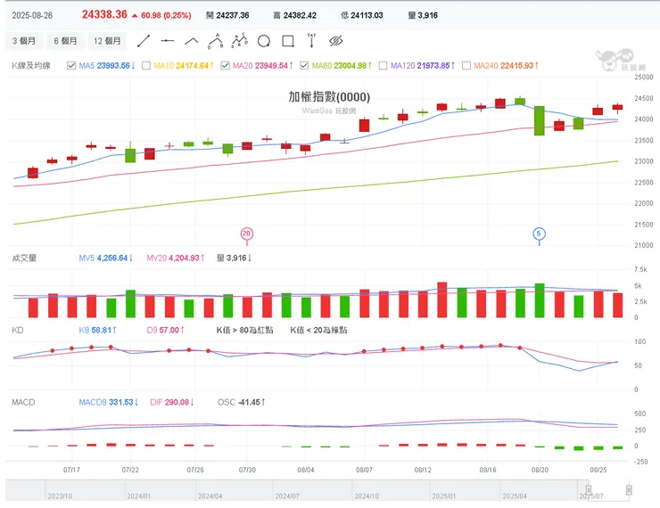Click the MV5 4,256.64 volume value
The height and width of the screenshot is (508, 660).
coord(105,258)
